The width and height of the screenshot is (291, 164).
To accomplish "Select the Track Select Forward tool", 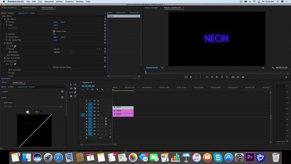I will [x=75, y=85].
